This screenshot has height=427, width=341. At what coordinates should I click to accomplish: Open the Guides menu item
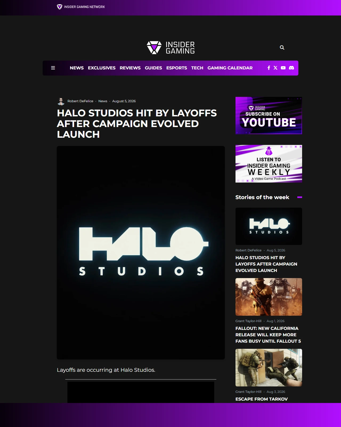[x=153, y=68]
